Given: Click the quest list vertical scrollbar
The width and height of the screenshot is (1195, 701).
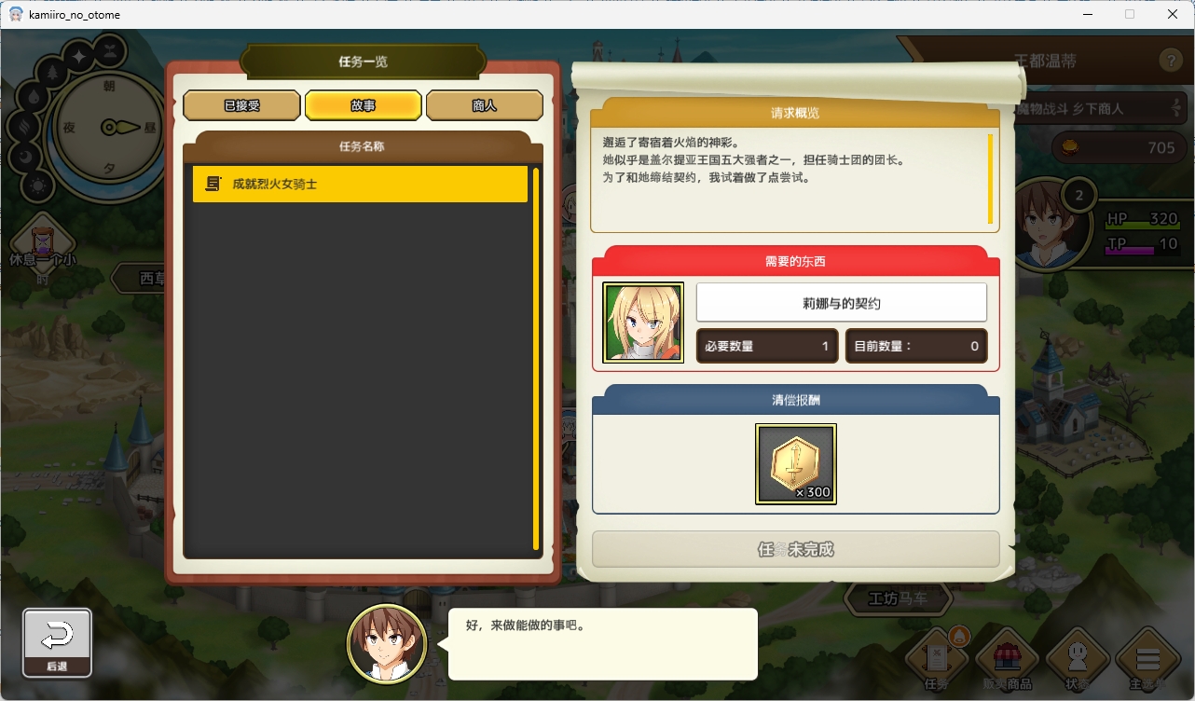Looking at the screenshot, I should (536, 358).
